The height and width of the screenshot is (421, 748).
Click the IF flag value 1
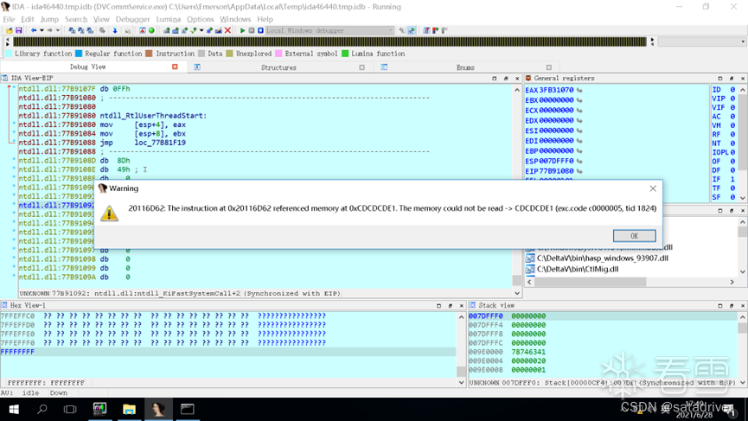[x=732, y=179]
